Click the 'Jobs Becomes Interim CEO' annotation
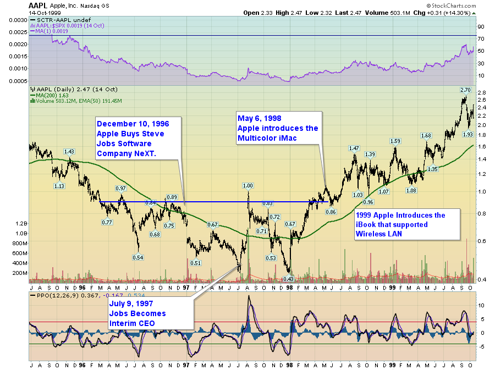Viewport: 495px width, 370px height. pos(151,313)
